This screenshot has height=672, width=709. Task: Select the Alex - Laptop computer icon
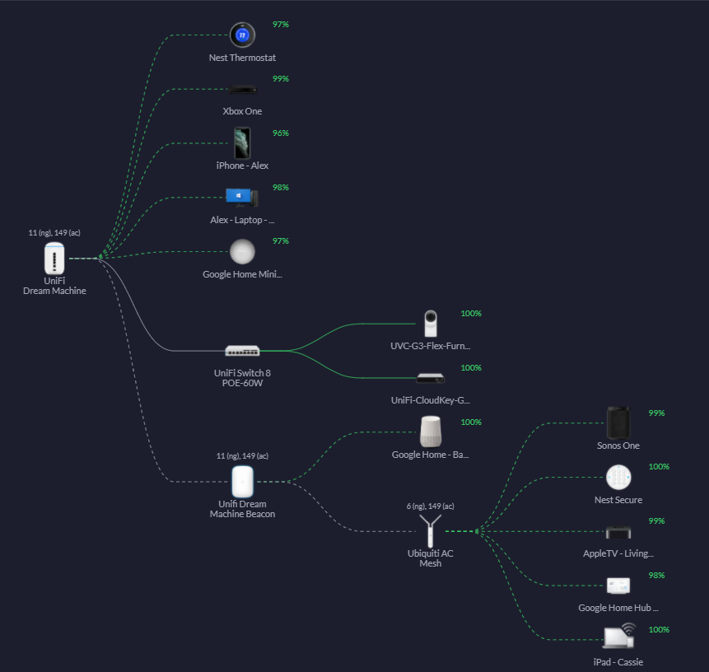click(242, 198)
